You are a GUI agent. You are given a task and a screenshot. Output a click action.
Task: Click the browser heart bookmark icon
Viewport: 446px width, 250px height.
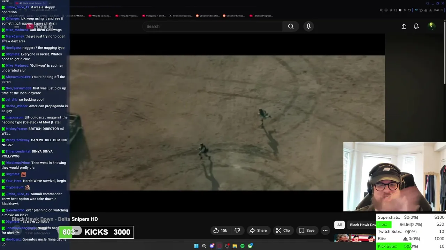[x=409, y=10]
